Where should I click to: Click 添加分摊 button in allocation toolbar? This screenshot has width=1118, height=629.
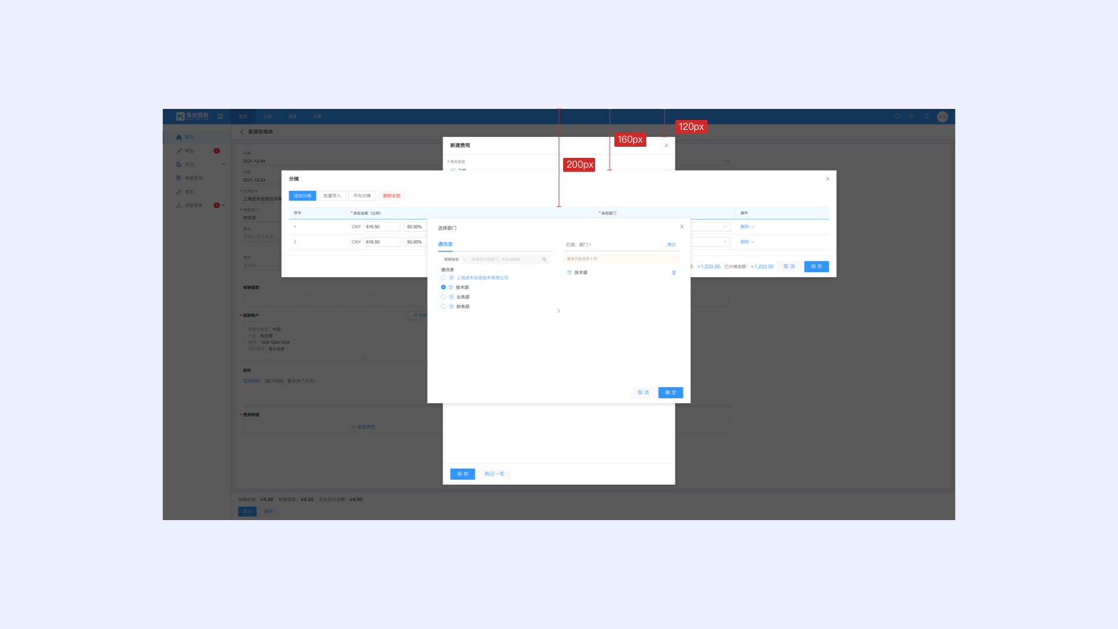[302, 196]
